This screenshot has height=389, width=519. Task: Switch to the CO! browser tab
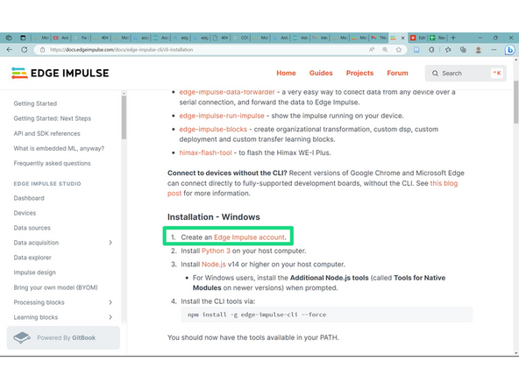click(240, 38)
